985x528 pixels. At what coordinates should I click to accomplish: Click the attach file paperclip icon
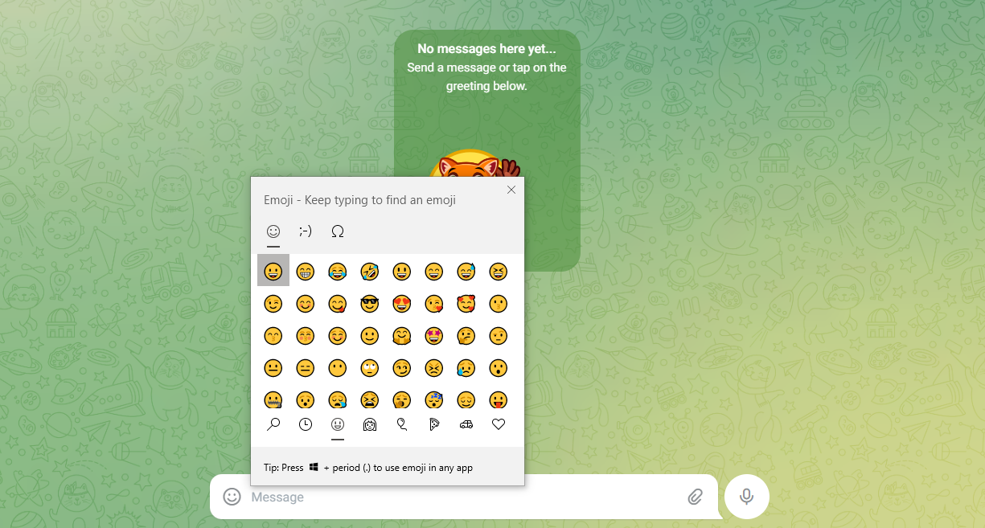pyautogui.click(x=696, y=497)
